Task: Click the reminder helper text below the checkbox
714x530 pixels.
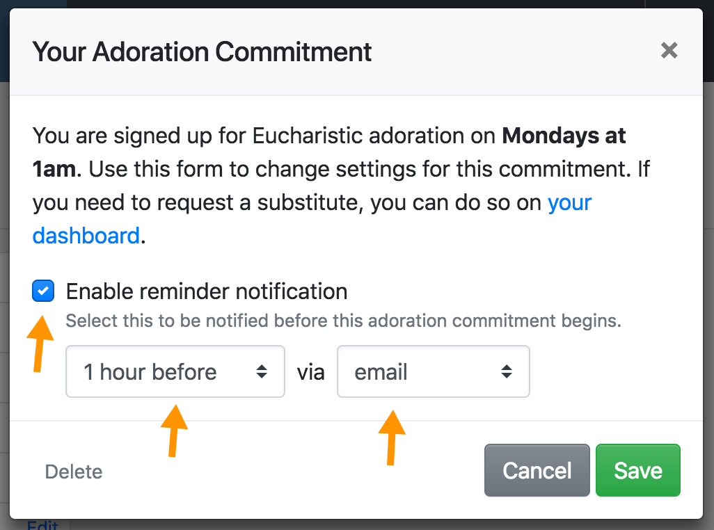Action: pyautogui.click(x=343, y=321)
